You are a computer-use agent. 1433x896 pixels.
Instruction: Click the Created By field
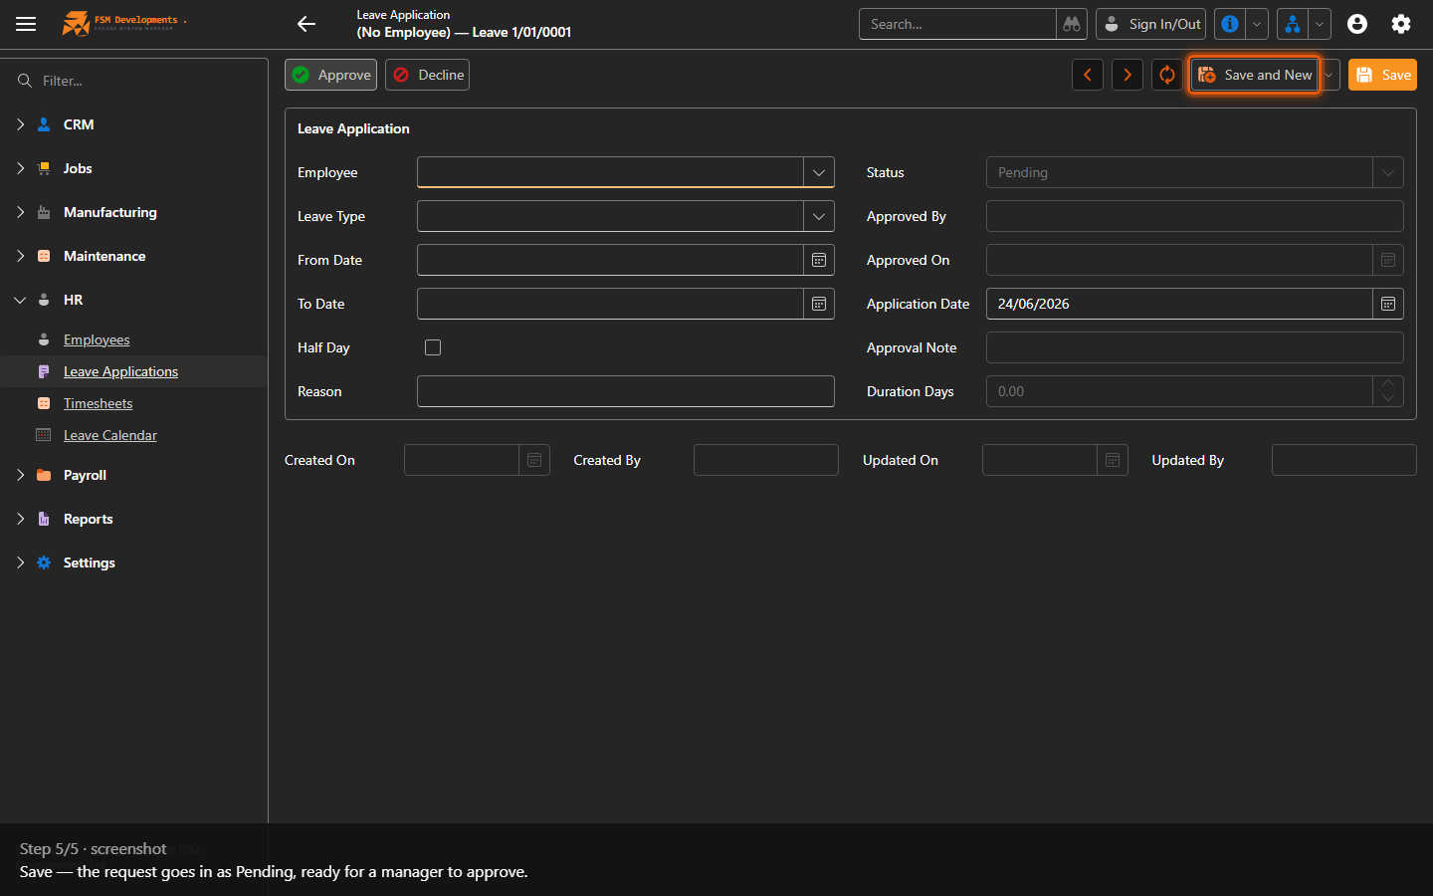pos(766,460)
